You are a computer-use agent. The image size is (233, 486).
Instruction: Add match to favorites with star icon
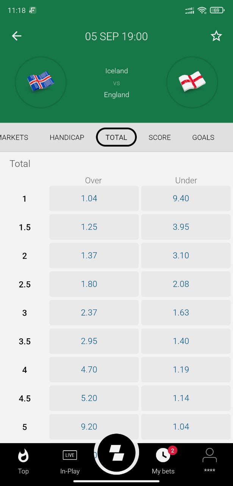pyautogui.click(x=216, y=36)
